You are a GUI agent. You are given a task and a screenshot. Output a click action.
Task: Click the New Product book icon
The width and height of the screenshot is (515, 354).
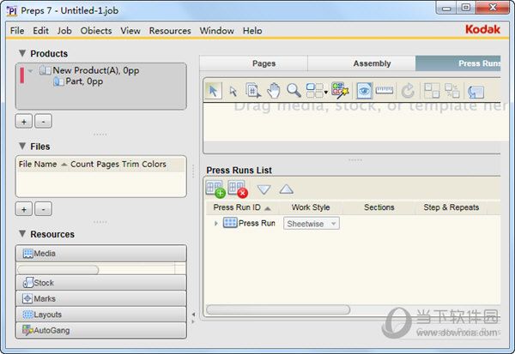[x=45, y=70]
